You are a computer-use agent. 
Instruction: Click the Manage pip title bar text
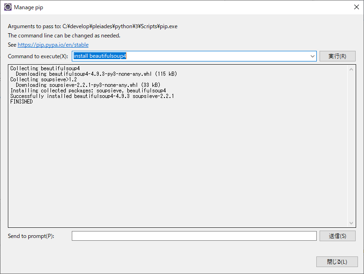tap(30, 7)
